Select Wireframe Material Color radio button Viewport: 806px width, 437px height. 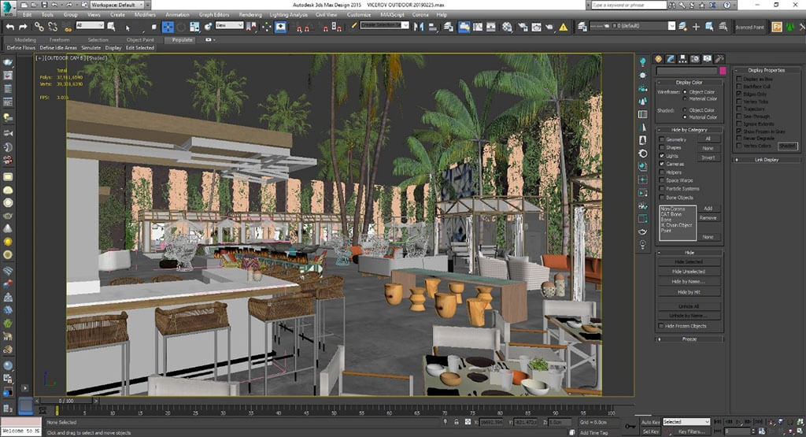click(685, 99)
